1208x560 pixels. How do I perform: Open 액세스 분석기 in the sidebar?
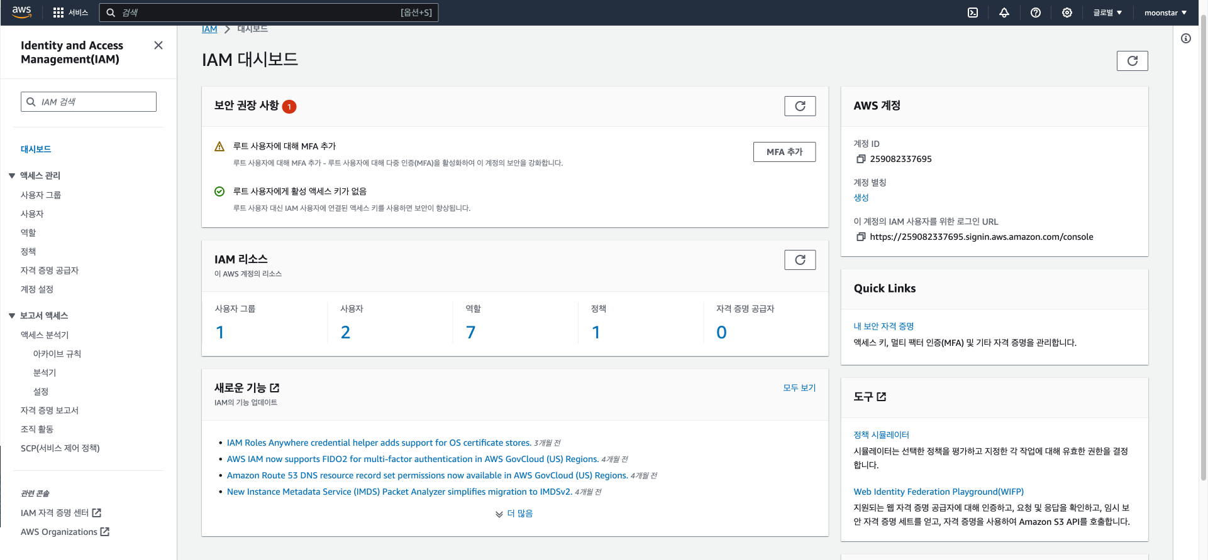tap(45, 335)
